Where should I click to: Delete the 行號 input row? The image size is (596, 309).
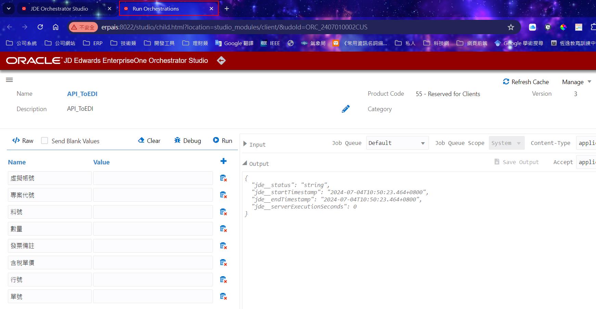[x=224, y=280]
